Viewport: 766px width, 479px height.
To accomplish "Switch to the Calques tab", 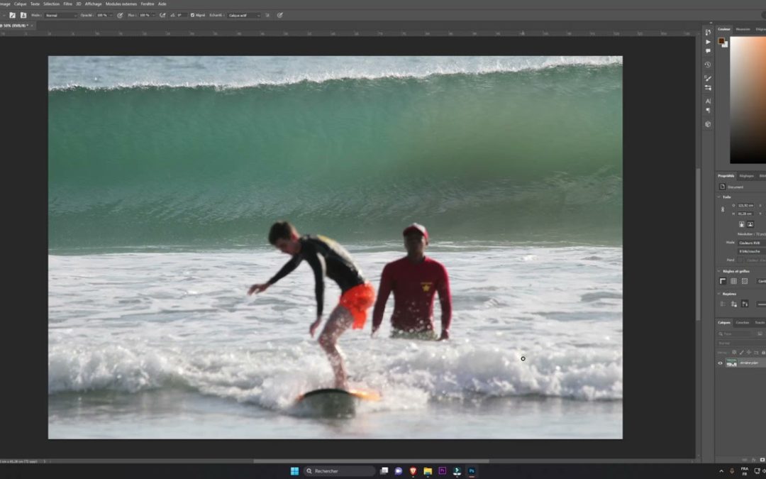I will click(724, 323).
